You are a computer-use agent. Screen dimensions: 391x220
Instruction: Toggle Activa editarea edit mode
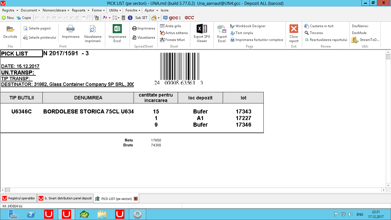(x=174, y=33)
